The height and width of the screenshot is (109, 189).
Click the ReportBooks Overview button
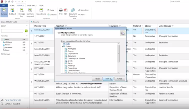coord(52,15)
